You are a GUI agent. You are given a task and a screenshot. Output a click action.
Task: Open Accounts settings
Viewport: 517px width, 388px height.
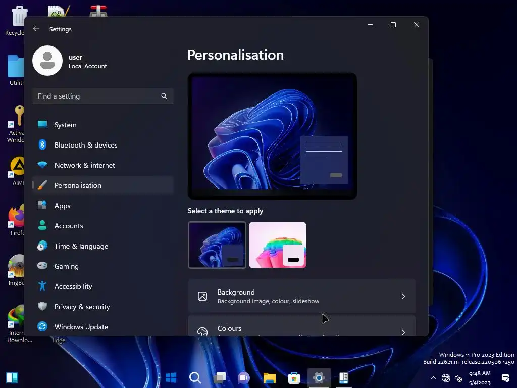coord(103,226)
